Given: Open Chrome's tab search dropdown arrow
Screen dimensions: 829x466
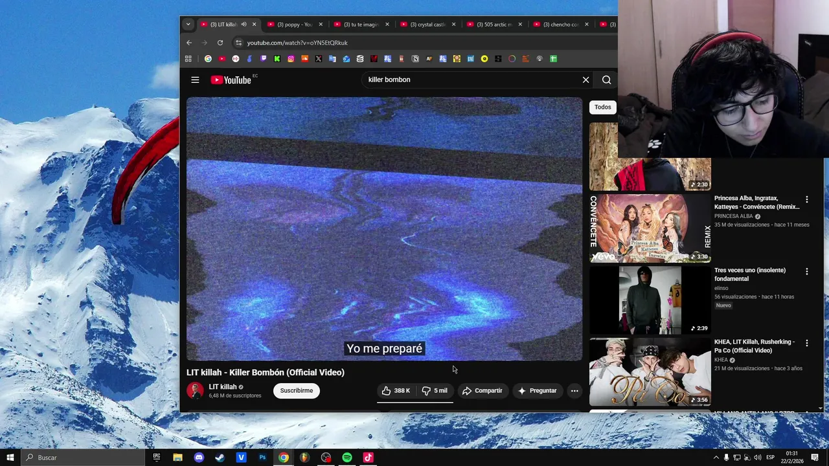Looking at the screenshot, I should (188, 25).
